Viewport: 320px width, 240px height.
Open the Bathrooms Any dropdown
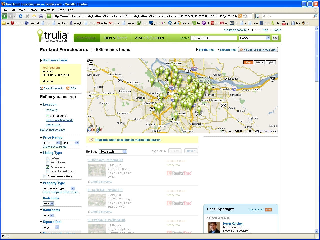pyautogui.click(x=48, y=215)
